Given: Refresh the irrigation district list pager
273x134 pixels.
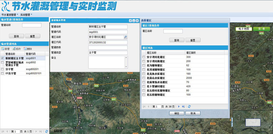Looking at the screenshot, I should (x=189, y=106).
